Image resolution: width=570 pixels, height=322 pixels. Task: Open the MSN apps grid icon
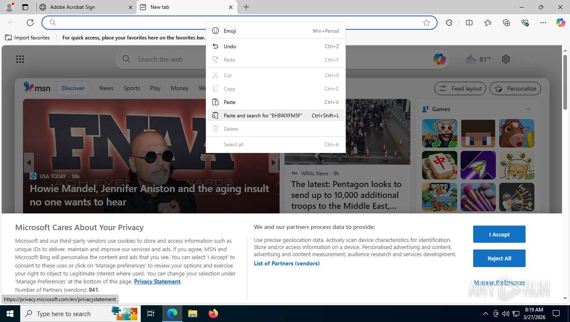point(20,59)
